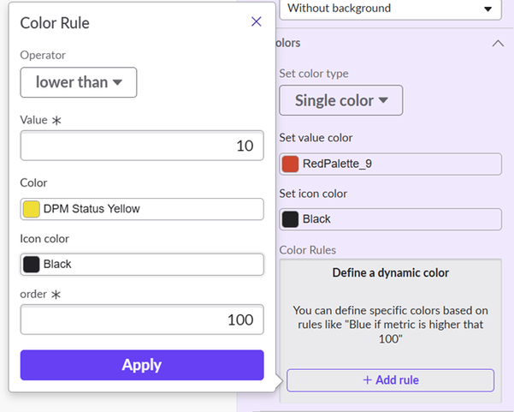
Task: Click the plus icon on Add rule
Action: pos(367,379)
